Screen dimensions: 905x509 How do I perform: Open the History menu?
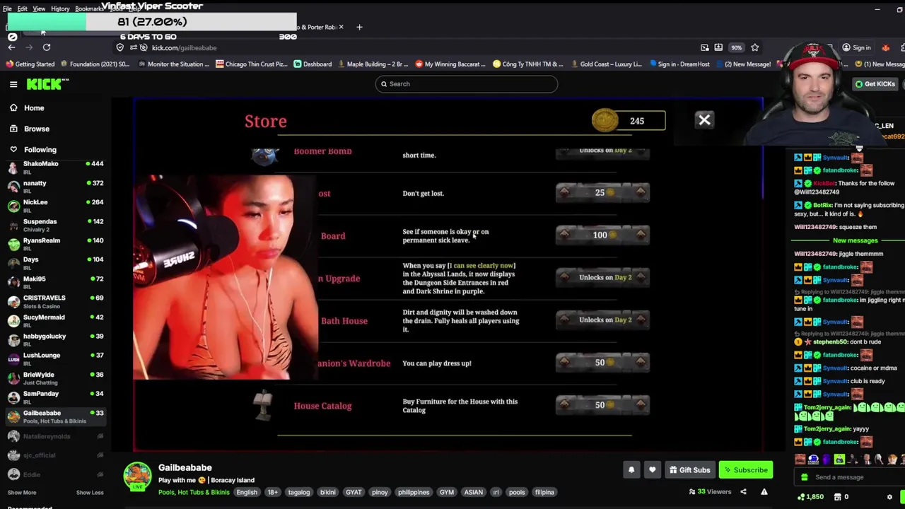[x=60, y=8]
